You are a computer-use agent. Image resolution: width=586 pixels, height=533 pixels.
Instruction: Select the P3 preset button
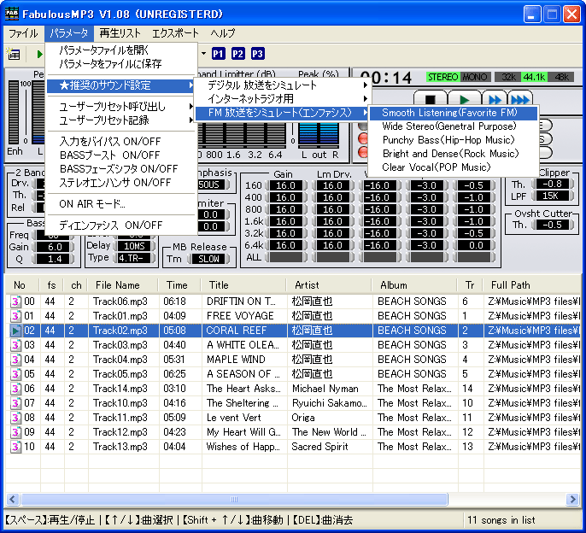[x=257, y=54]
